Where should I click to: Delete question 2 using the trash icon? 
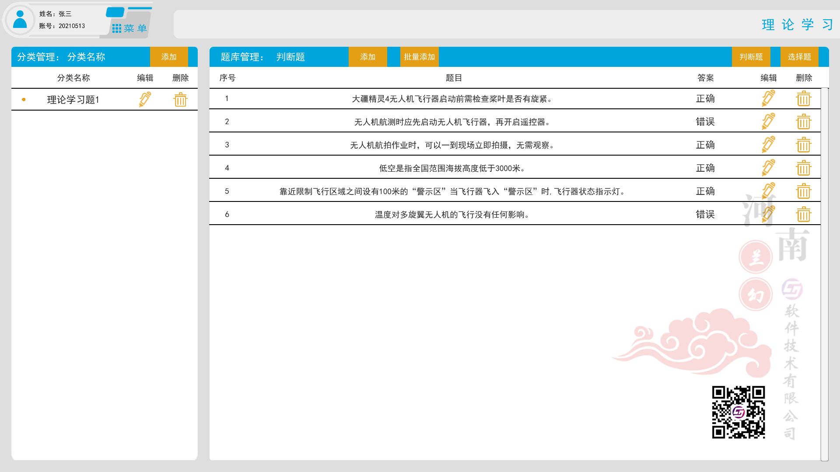pos(804,121)
